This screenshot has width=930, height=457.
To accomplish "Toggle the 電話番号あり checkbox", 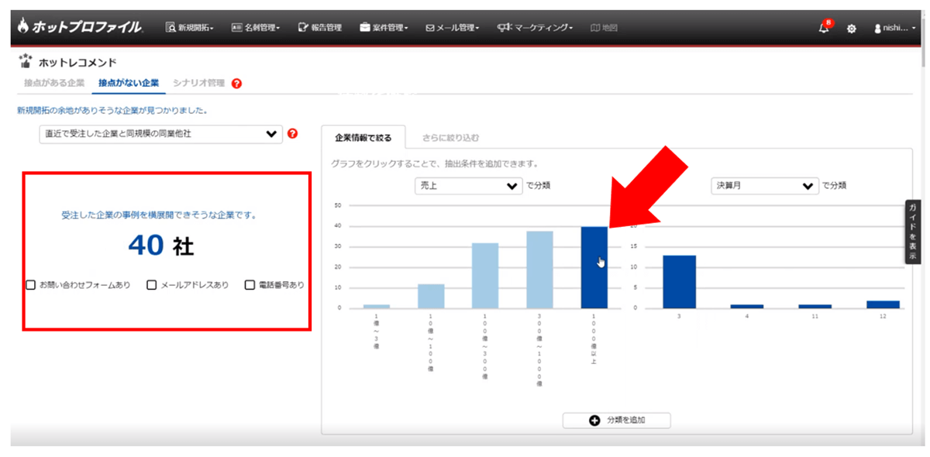I will click(250, 284).
